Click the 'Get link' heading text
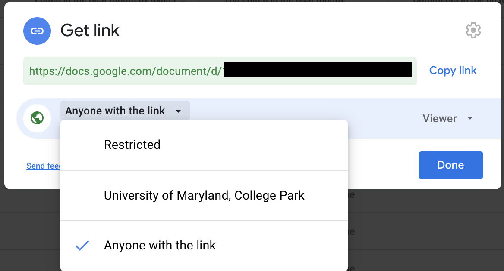 [90, 31]
